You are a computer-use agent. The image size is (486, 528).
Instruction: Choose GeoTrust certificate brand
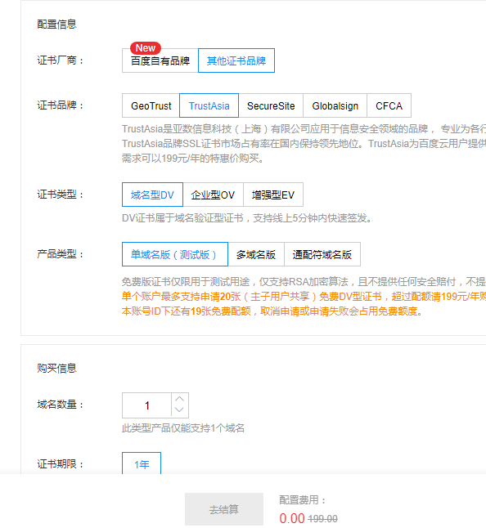point(151,105)
